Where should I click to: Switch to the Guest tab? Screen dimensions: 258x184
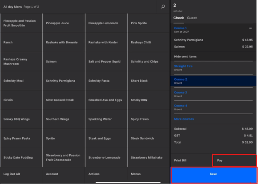192,18
